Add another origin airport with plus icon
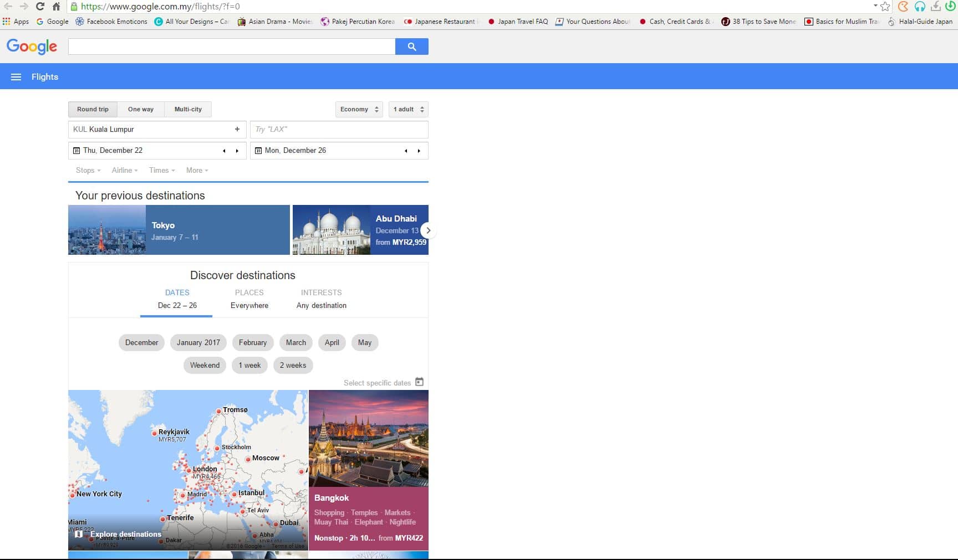Viewport: 958px width, 560px height. point(237,129)
